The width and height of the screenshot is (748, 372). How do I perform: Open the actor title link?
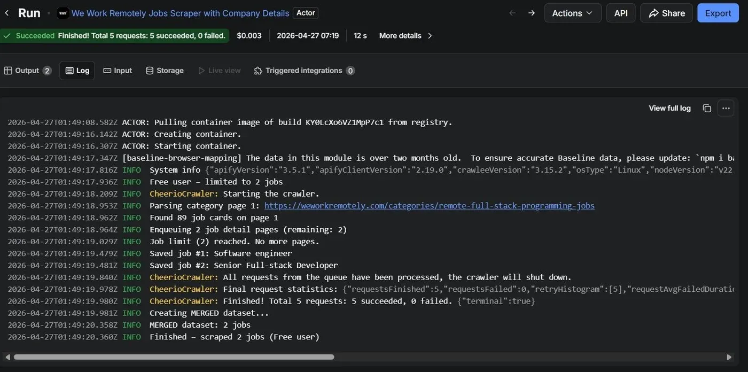[x=180, y=13]
